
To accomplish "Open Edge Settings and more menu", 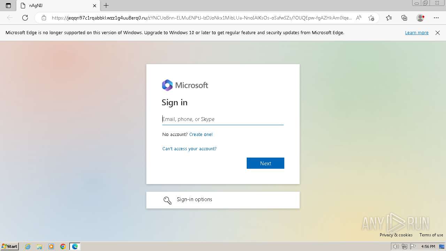I will tap(436, 18).
